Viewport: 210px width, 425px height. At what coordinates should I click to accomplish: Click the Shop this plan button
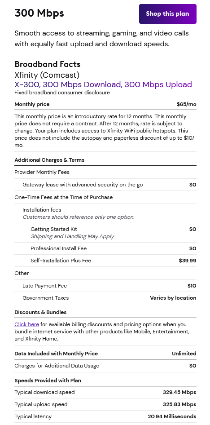tap(167, 14)
